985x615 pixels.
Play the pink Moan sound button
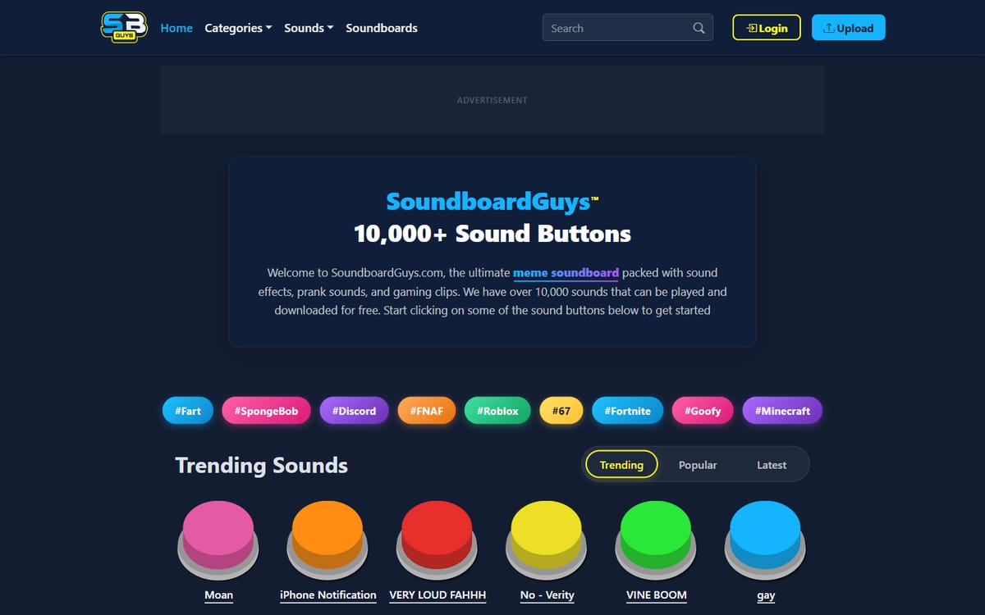coord(218,540)
